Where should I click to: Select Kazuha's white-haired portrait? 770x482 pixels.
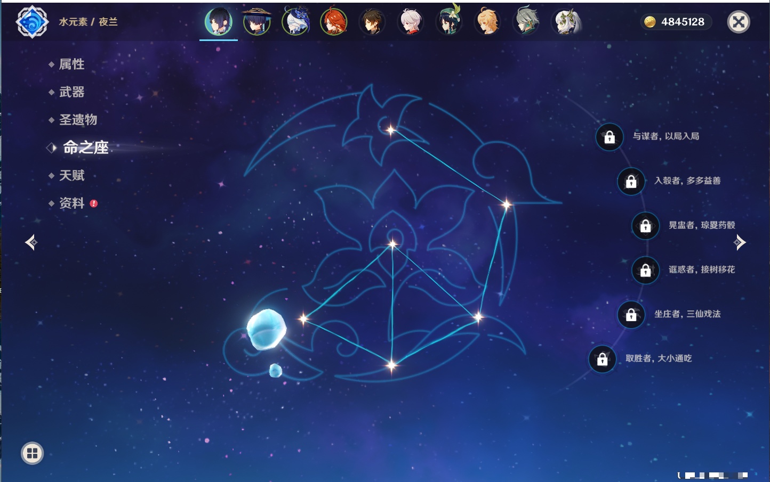[411, 22]
